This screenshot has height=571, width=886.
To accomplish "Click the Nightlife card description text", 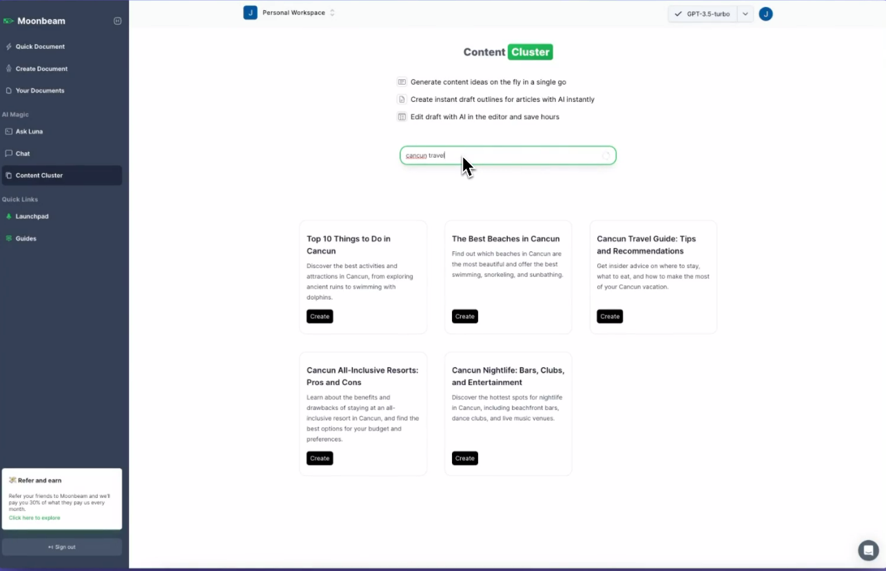I will coord(508,408).
